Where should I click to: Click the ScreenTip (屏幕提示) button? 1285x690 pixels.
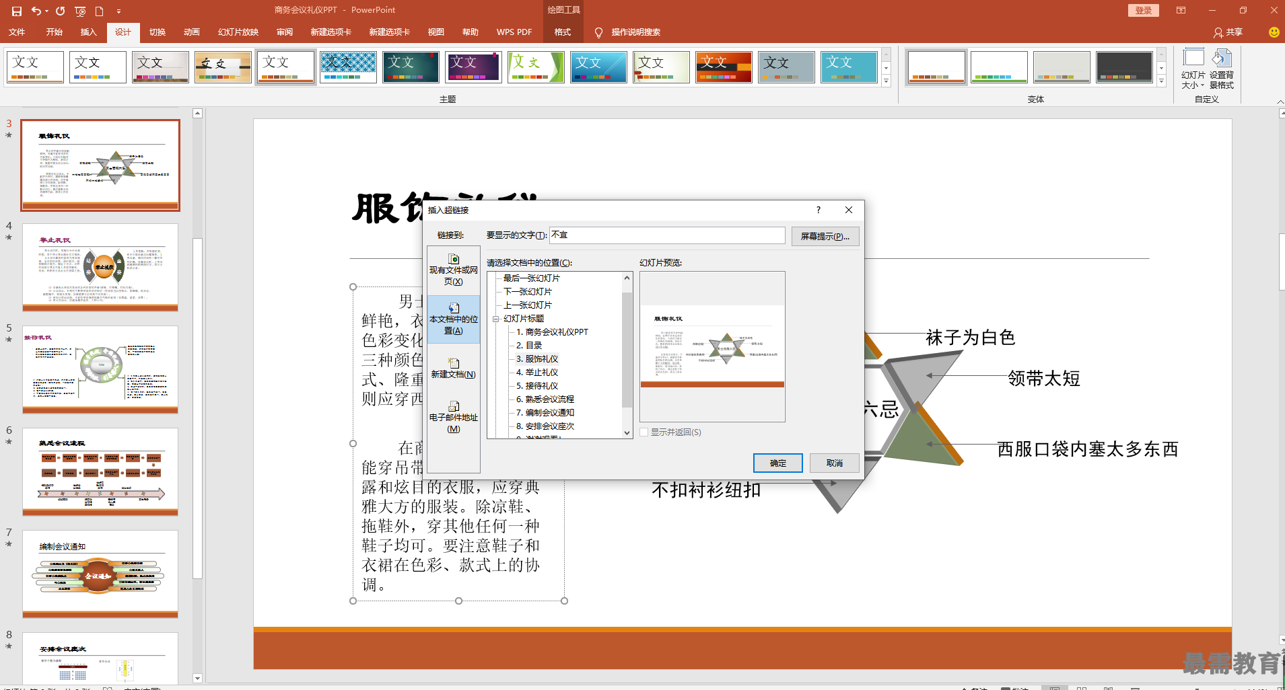(825, 236)
